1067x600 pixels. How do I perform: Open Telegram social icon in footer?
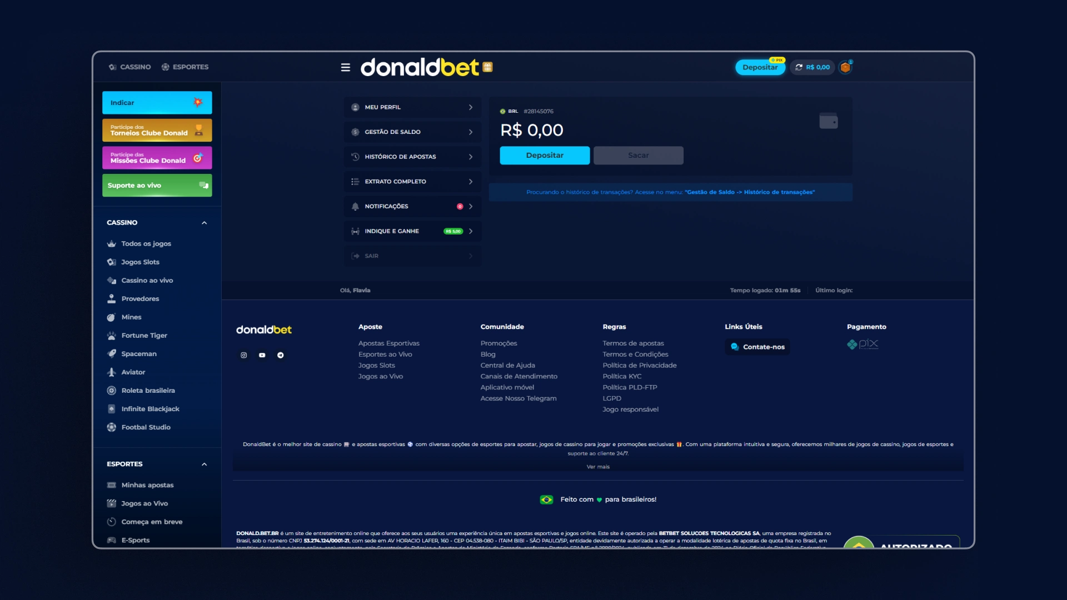(x=281, y=355)
